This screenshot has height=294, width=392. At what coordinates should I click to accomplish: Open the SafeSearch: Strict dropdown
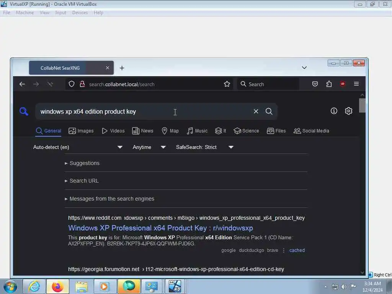coord(205,147)
